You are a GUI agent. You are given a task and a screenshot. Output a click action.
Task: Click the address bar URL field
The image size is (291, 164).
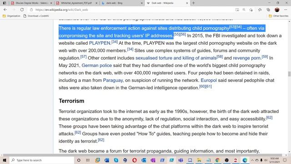(x=130, y=10)
